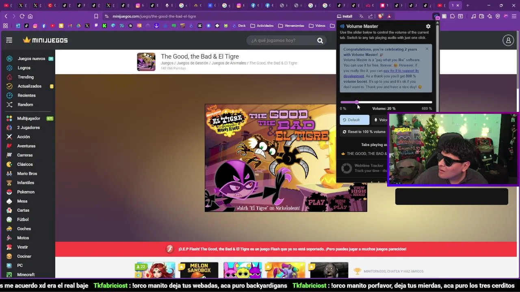Open the YouTube bookmark
520x292 pixels.
point(52,26)
